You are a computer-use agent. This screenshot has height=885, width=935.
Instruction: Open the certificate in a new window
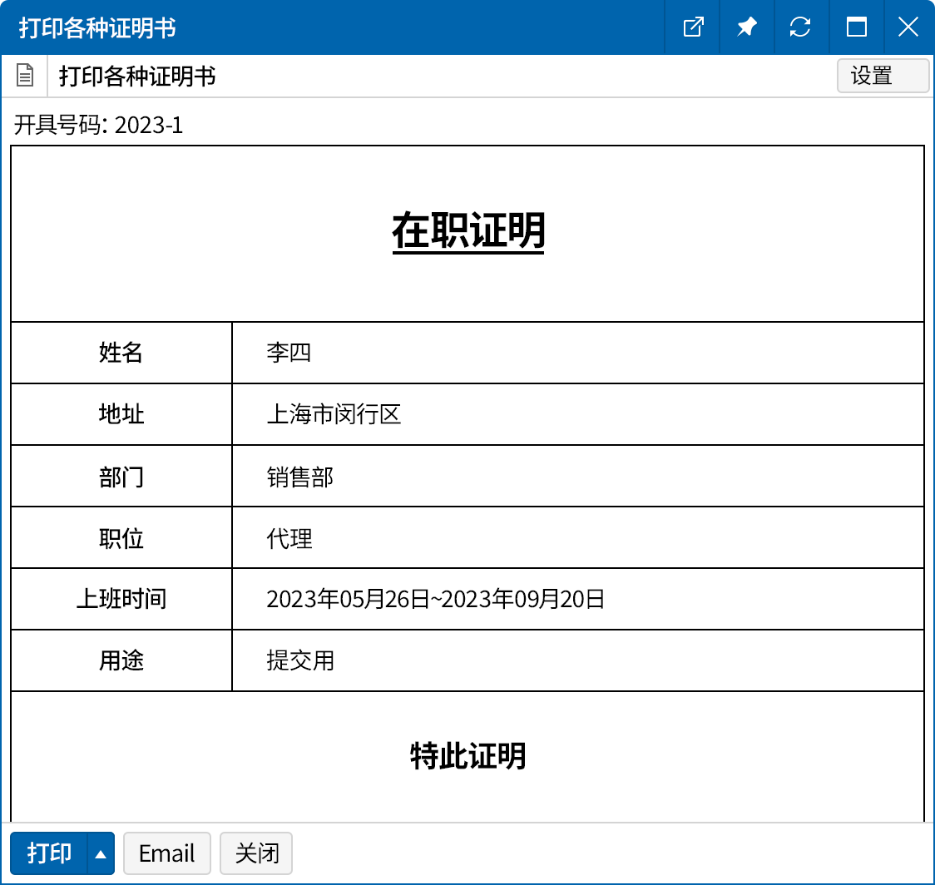point(692,27)
